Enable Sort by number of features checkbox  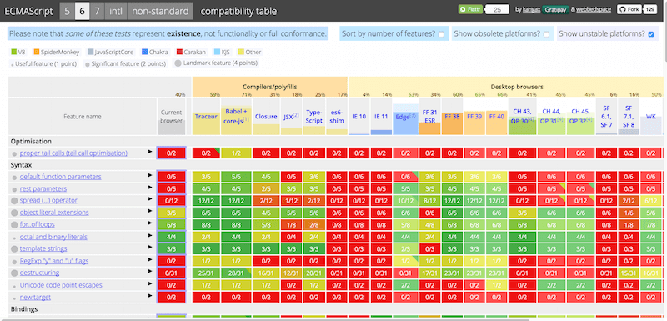[x=441, y=34]
